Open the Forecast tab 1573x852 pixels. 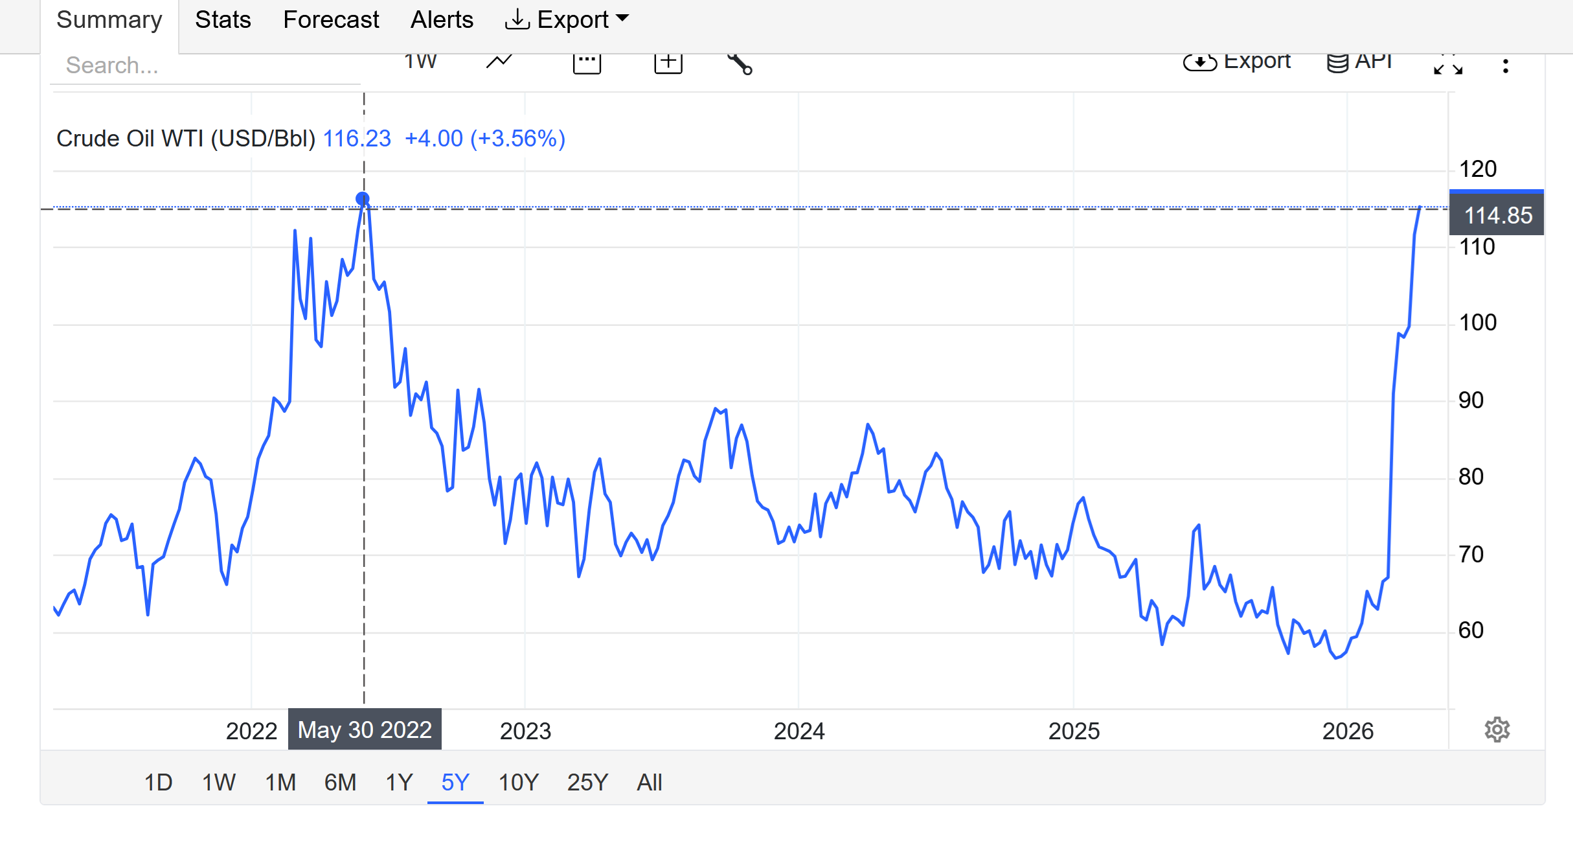(331, 20)
